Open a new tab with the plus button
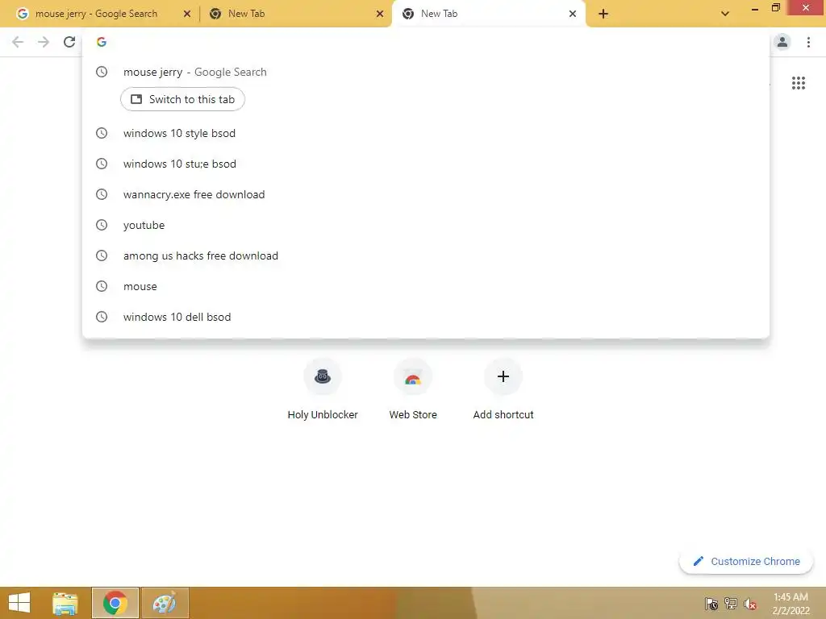 coord(603,14)
